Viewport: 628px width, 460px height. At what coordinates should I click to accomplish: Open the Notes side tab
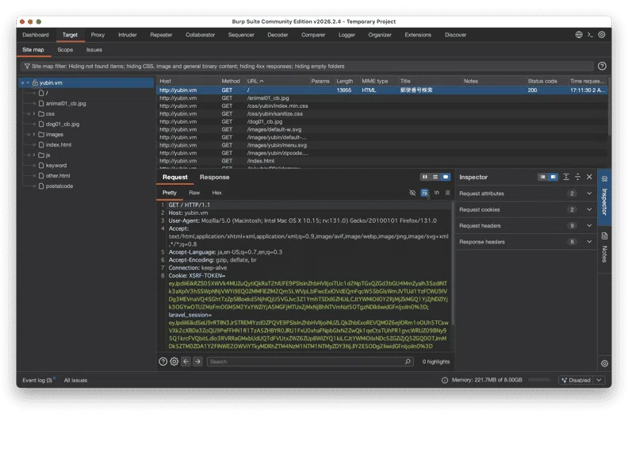[604, 248]
